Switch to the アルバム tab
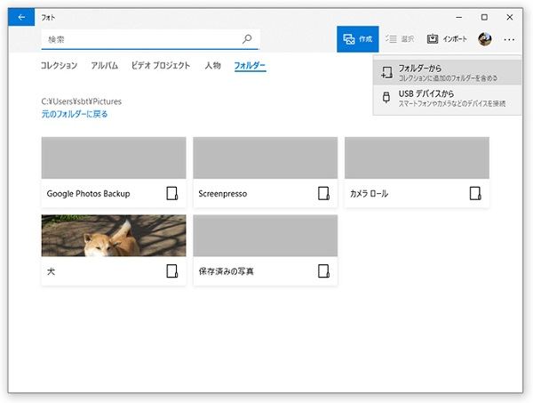 coord(104,66)
